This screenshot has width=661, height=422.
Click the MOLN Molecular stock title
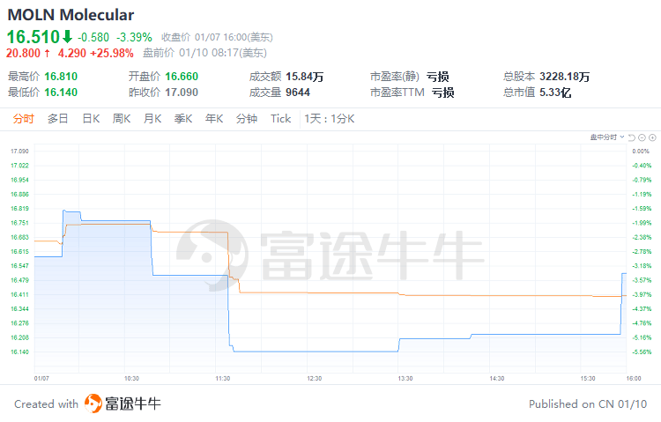tap(71, 15)
